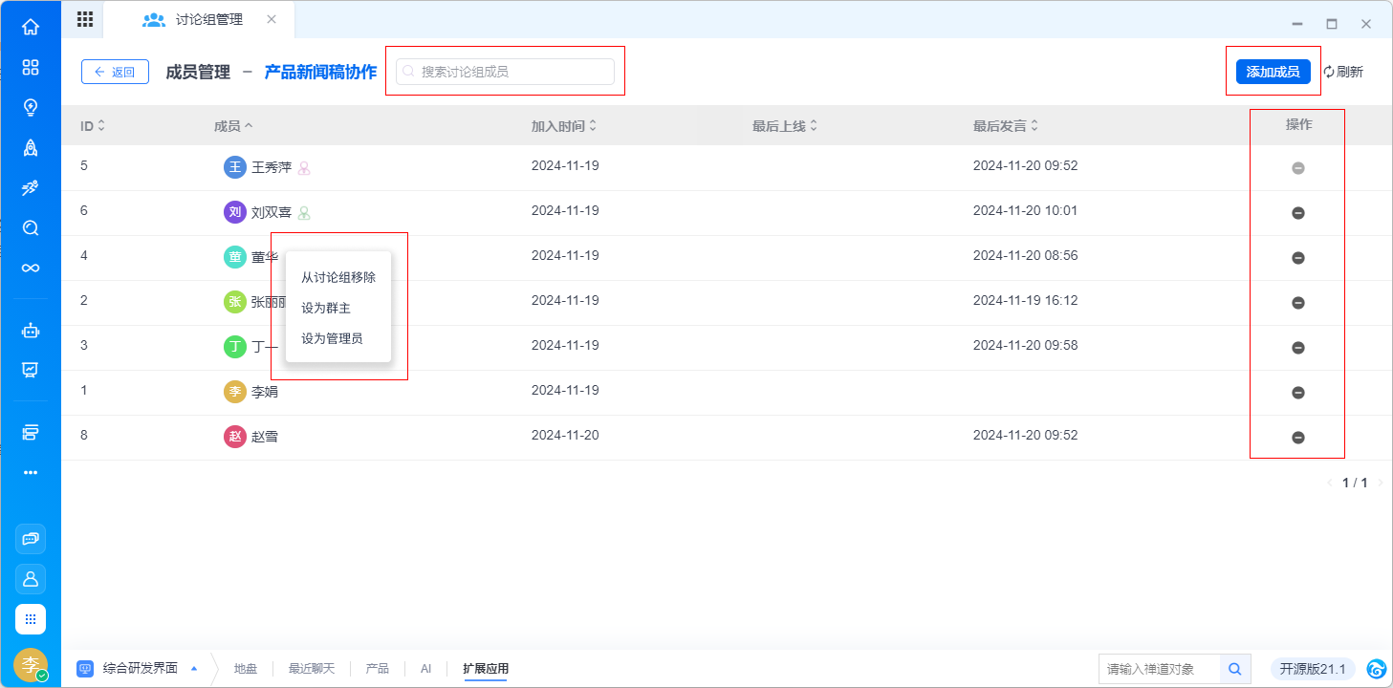Image resolution: width=1393 pixels, height=688 pixels.
Task: Select member name 董华
Action: [x=265, y=257]
